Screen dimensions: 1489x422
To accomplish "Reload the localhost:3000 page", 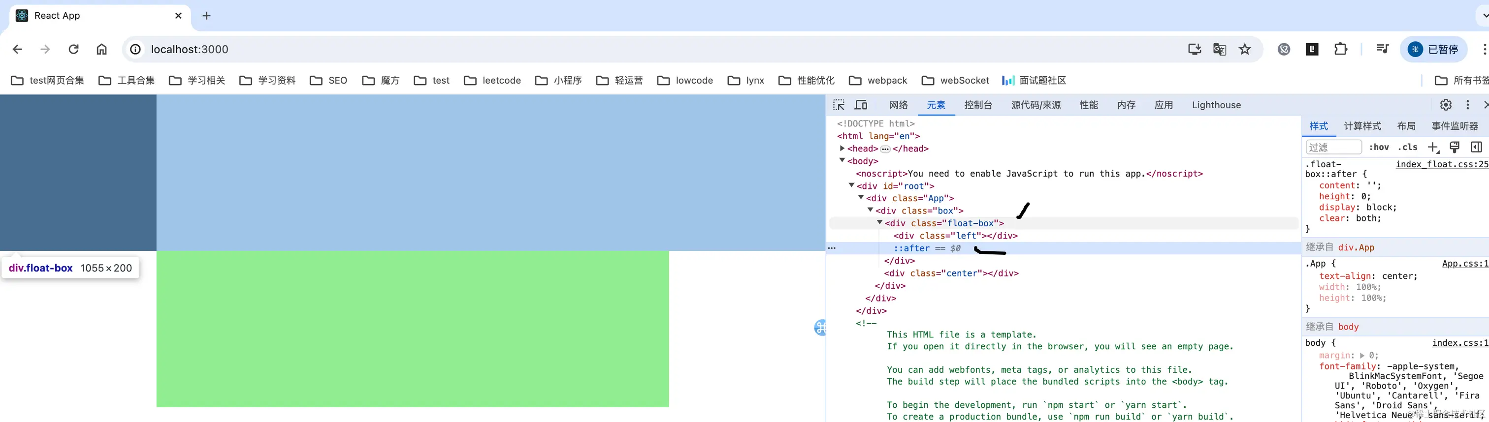I will point(73,50).
